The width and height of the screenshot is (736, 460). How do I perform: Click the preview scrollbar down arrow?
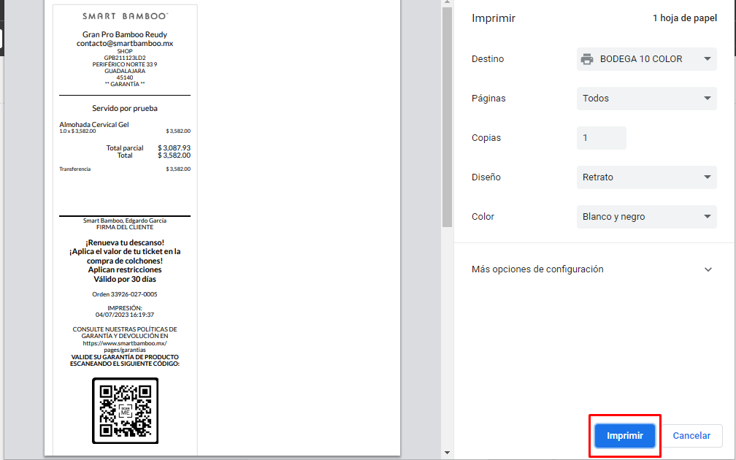pyautogui.click(x=447, y=453)
